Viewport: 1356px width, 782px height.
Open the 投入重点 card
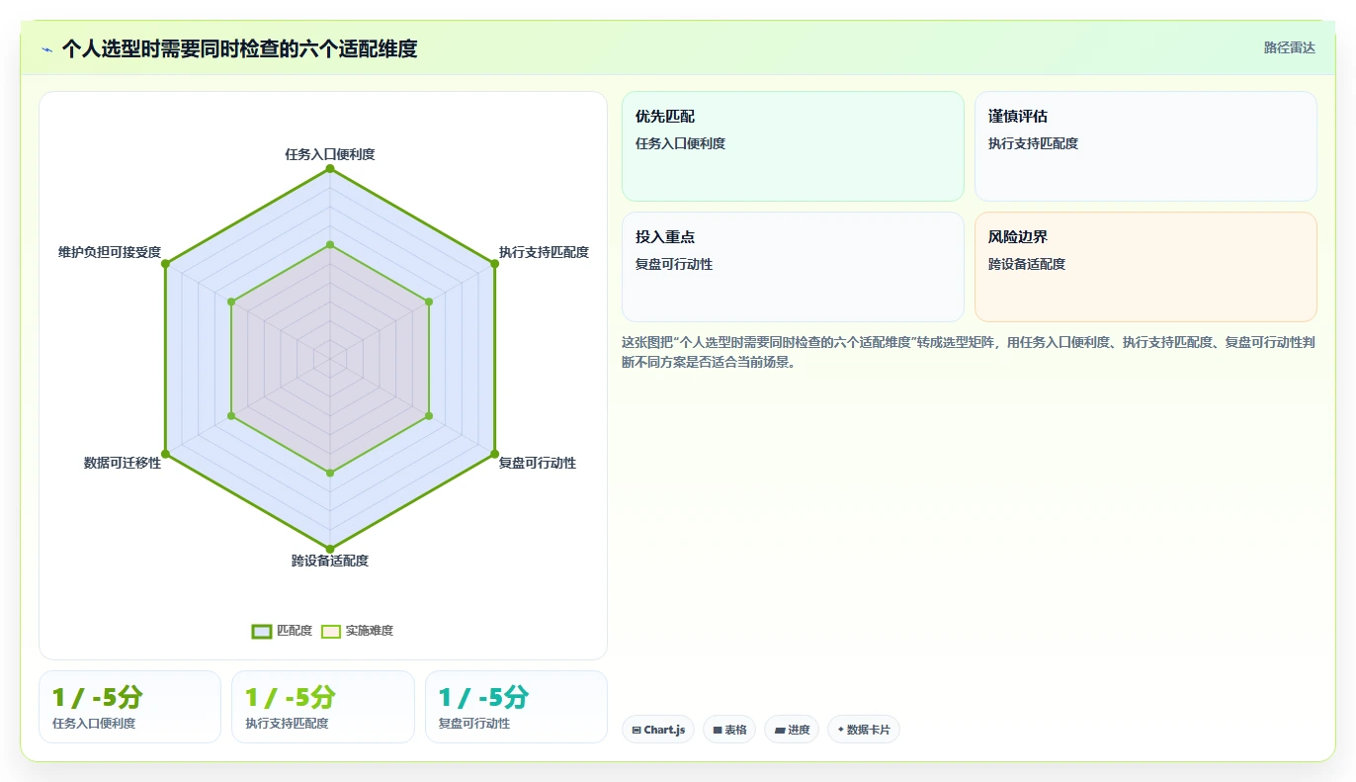(x=793, y=267)
